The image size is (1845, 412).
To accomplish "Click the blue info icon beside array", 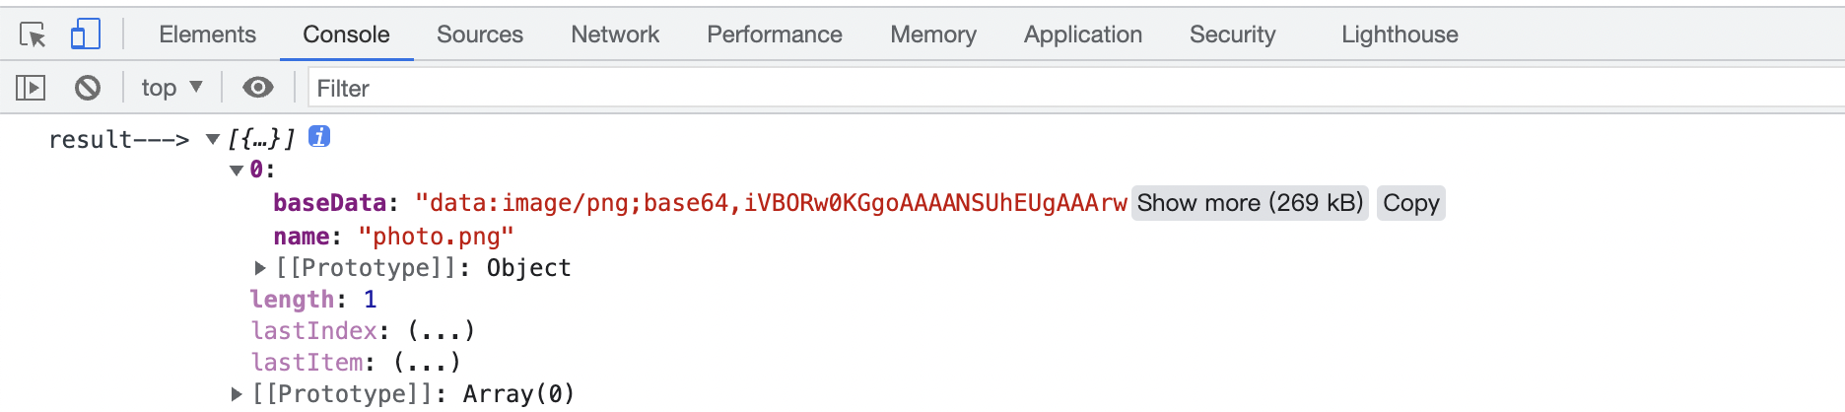I will pyautogui.click(x=319, y=136).
